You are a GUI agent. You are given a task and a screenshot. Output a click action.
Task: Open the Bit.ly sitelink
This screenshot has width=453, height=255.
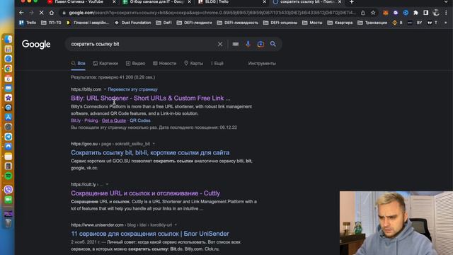76,120
